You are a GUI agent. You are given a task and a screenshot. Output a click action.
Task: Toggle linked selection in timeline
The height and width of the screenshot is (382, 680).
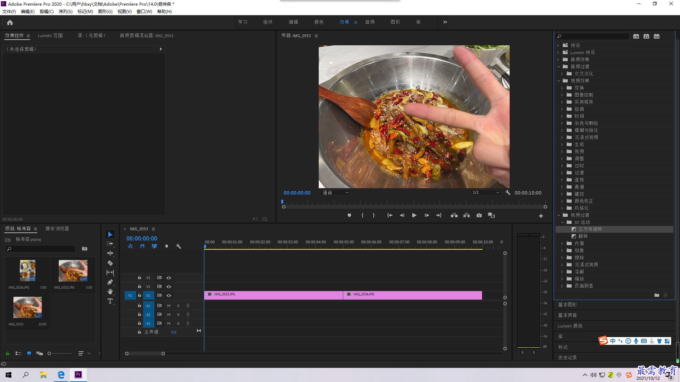[154, 246]
